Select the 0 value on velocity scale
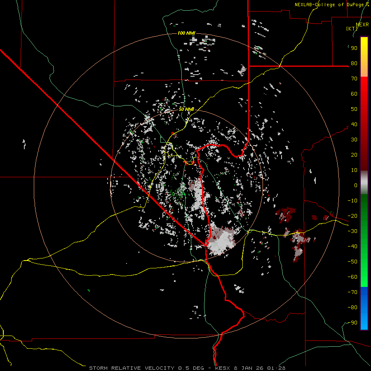This screenshot has width=371, height=371. (356, 185)
